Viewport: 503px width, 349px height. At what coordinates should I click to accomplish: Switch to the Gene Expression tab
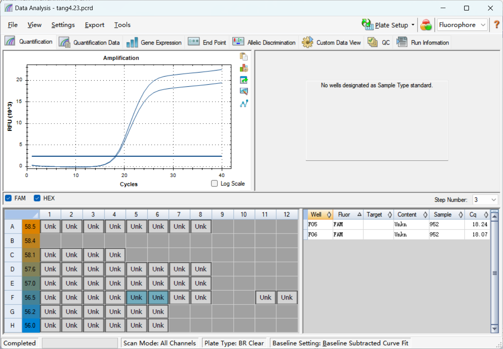click(x=154, y=42)
